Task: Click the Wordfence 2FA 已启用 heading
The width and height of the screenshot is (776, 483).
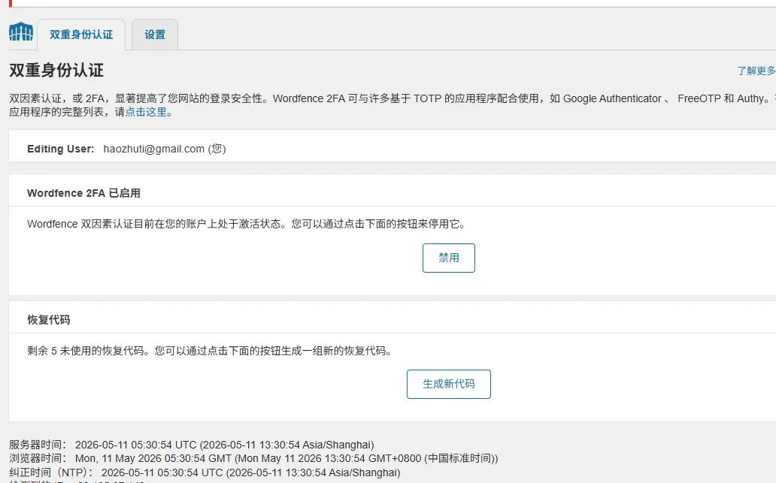Action: tap(83, 193)
